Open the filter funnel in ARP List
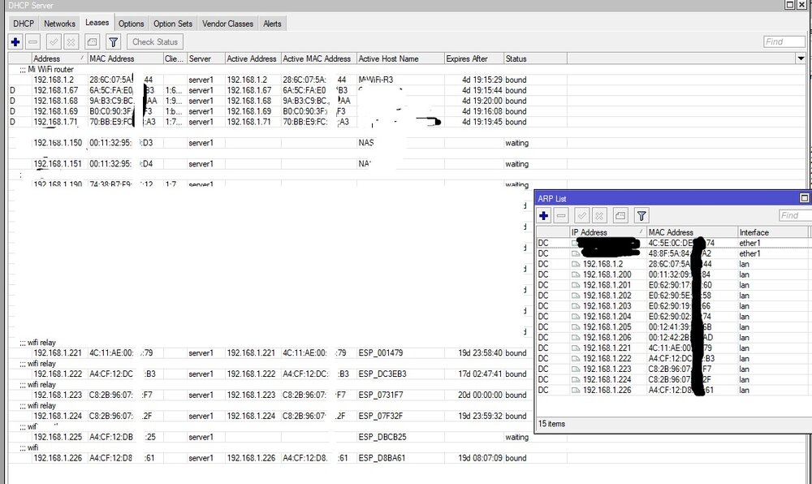Image resolution: width=812 pixels, height=484 pixels. click(x=641, y=215)
